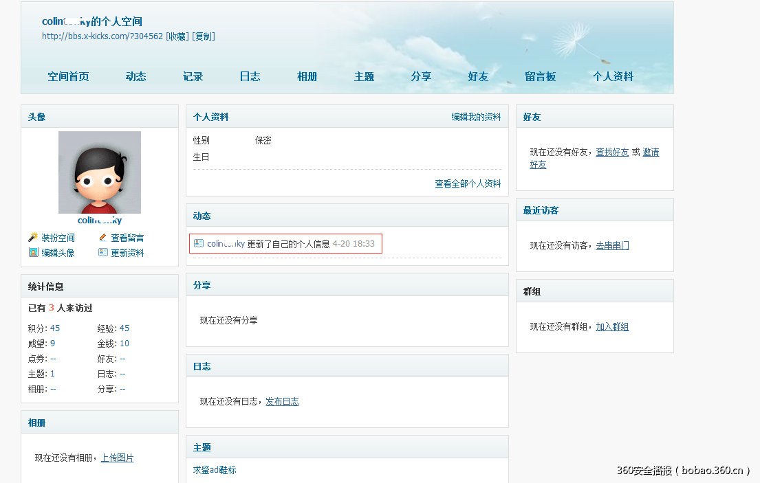Open the user's profile avatar image
This screenshot has width=760, height=483.
pos(100,172)
